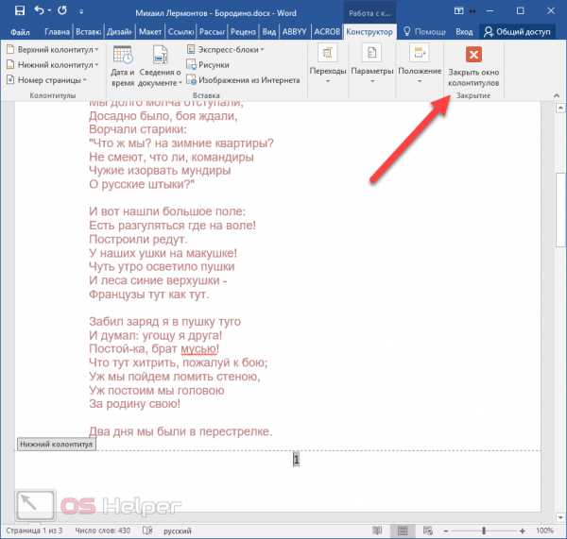567x539 pixels.
Task: Click the Рисунки insert picture button
Action: click(x=208, y=65)
